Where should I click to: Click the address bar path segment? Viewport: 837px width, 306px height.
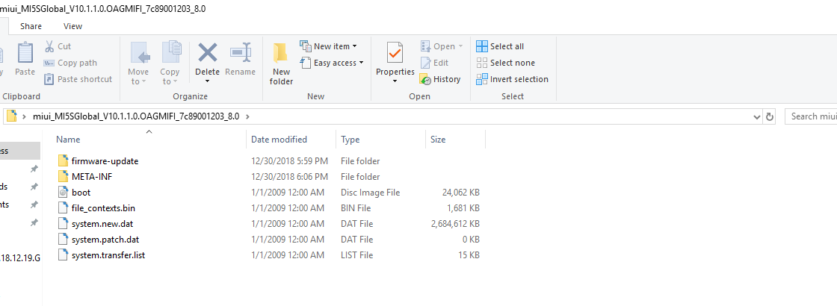(136, 116)
